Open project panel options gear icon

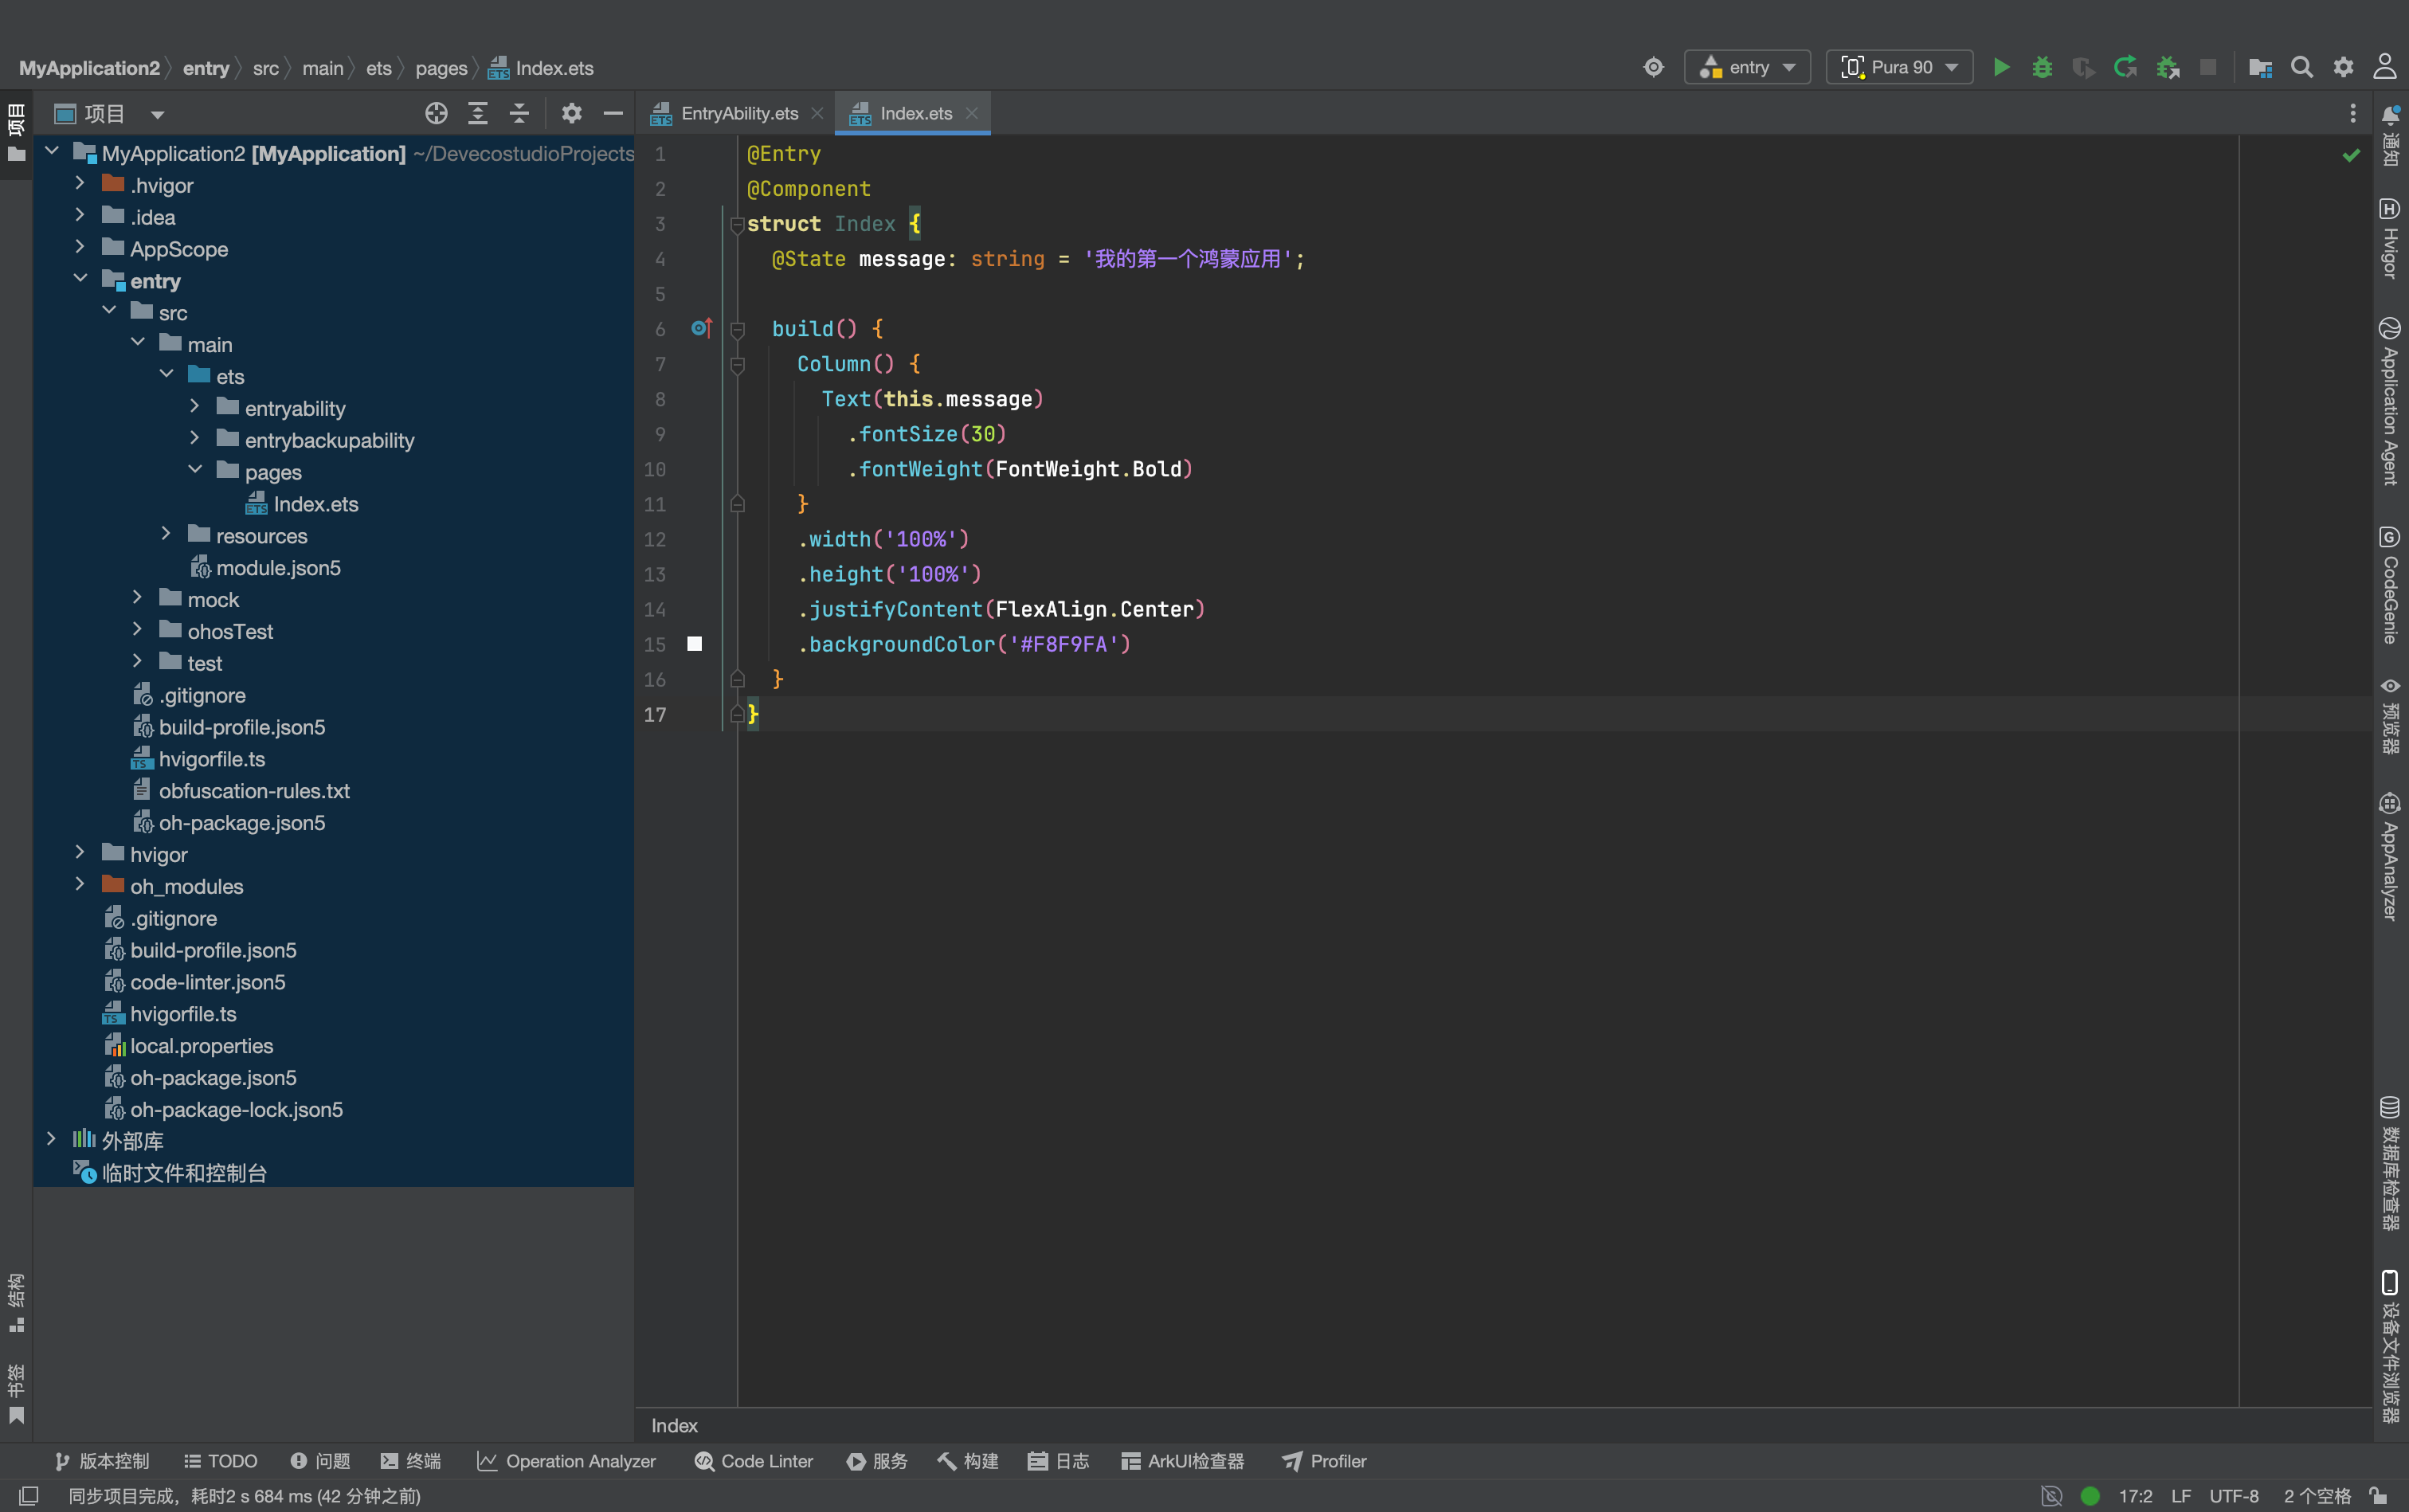(571, 113)
